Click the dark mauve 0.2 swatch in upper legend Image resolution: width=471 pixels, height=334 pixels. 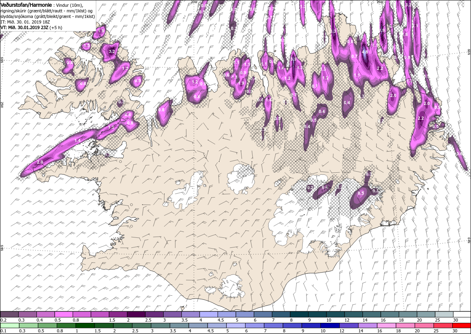(9, 314)
